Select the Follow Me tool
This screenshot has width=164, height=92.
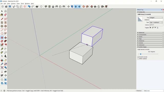[x=6, y=41]
